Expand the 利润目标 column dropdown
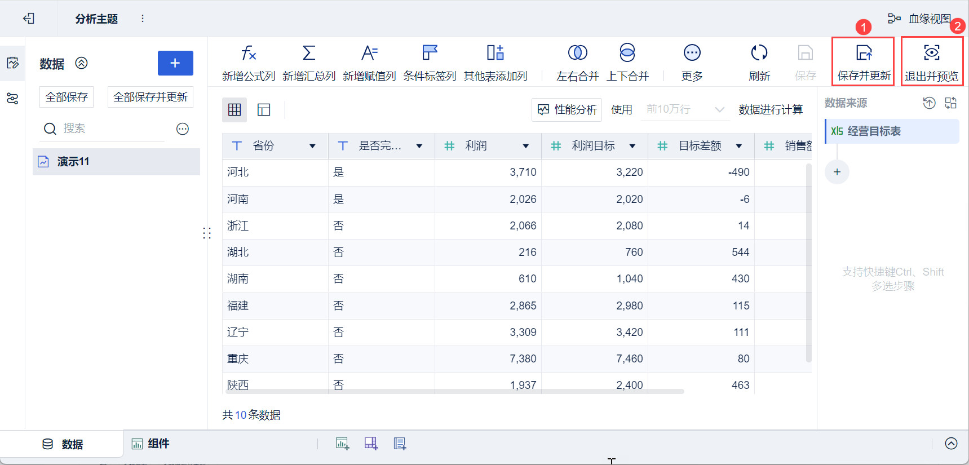 click(632, 147)
